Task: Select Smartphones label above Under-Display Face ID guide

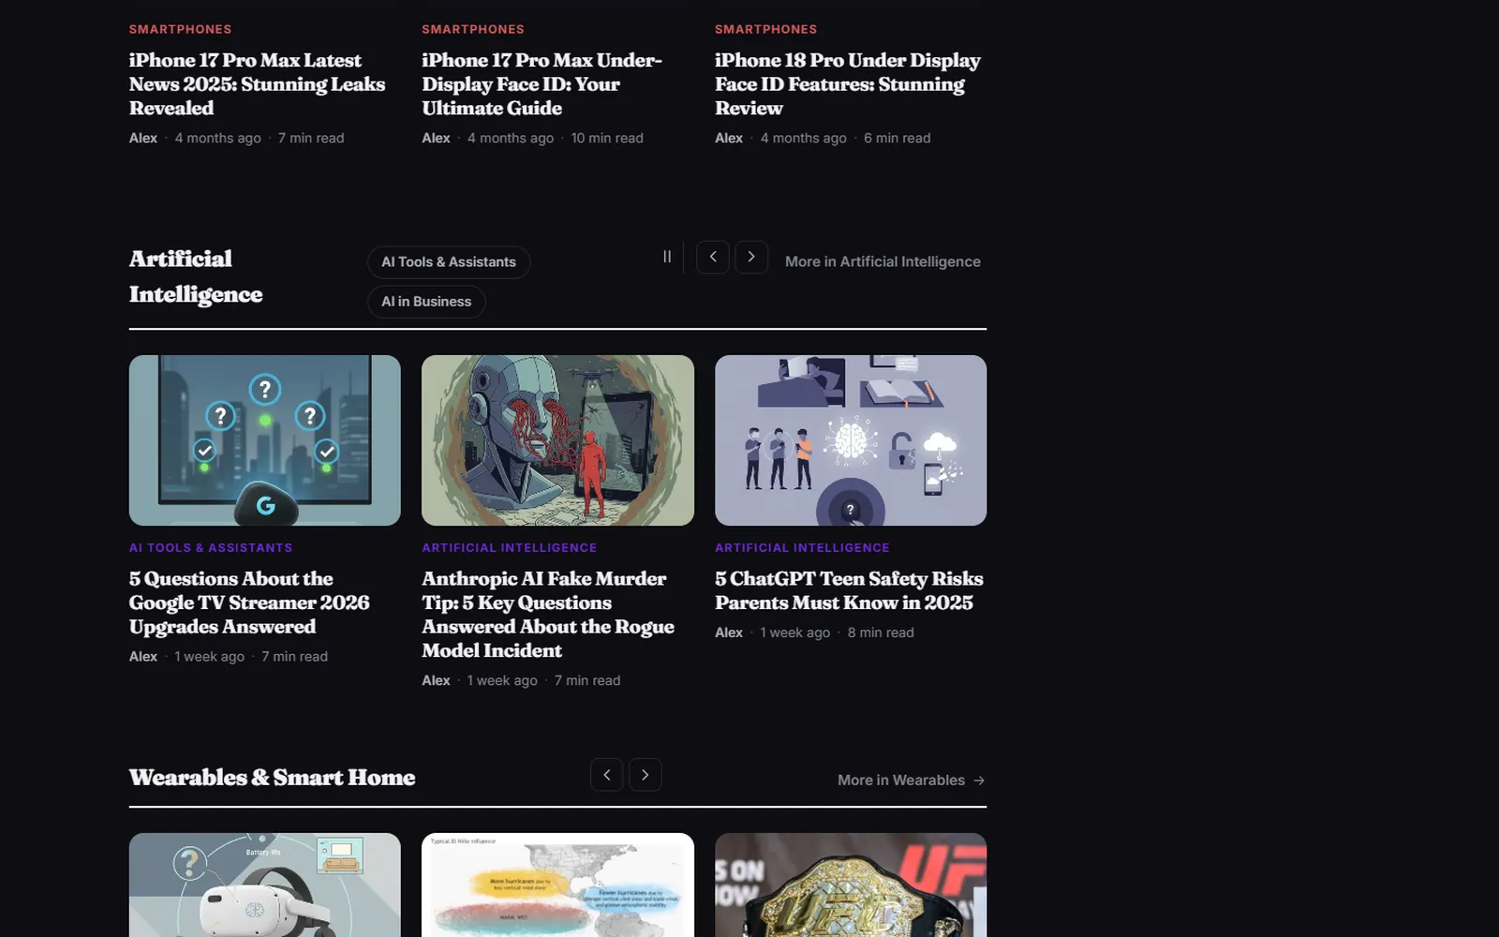Action: pos(473,30)
